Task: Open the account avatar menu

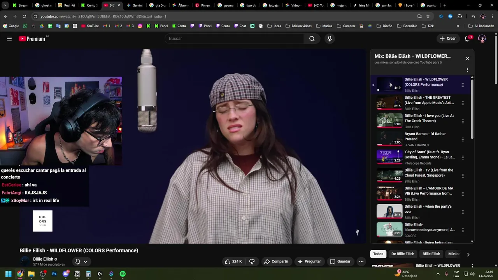Action: (482, 38)
